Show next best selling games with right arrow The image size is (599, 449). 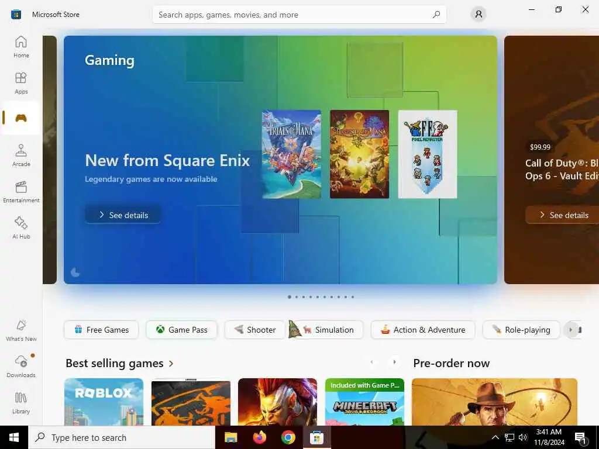coord(395,362)
